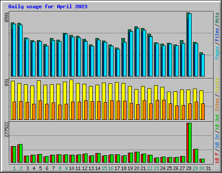Click the cyan bar for day 9 in top chart
This screenshot has height=173, width=222.
[x=66, y=55]
